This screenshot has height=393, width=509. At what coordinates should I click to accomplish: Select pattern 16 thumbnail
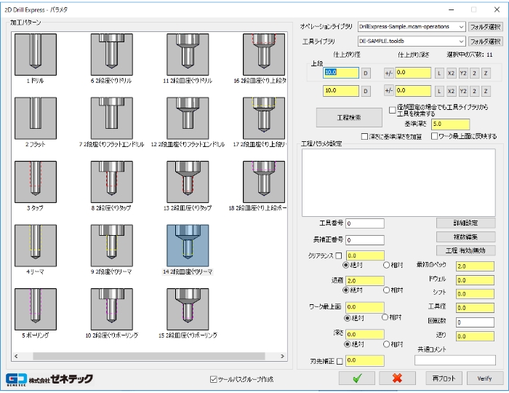tap(264, 55)
